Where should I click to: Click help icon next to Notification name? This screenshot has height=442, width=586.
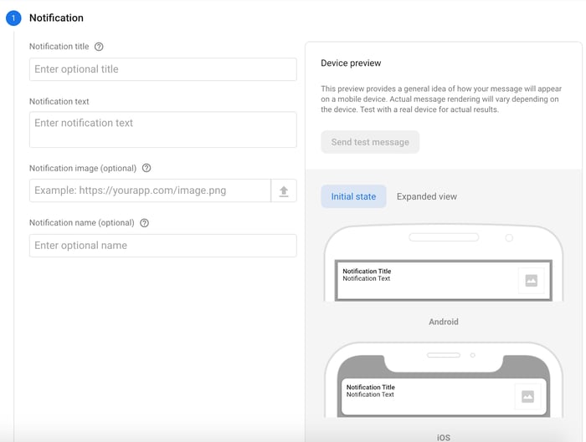(x=144, y=223)
